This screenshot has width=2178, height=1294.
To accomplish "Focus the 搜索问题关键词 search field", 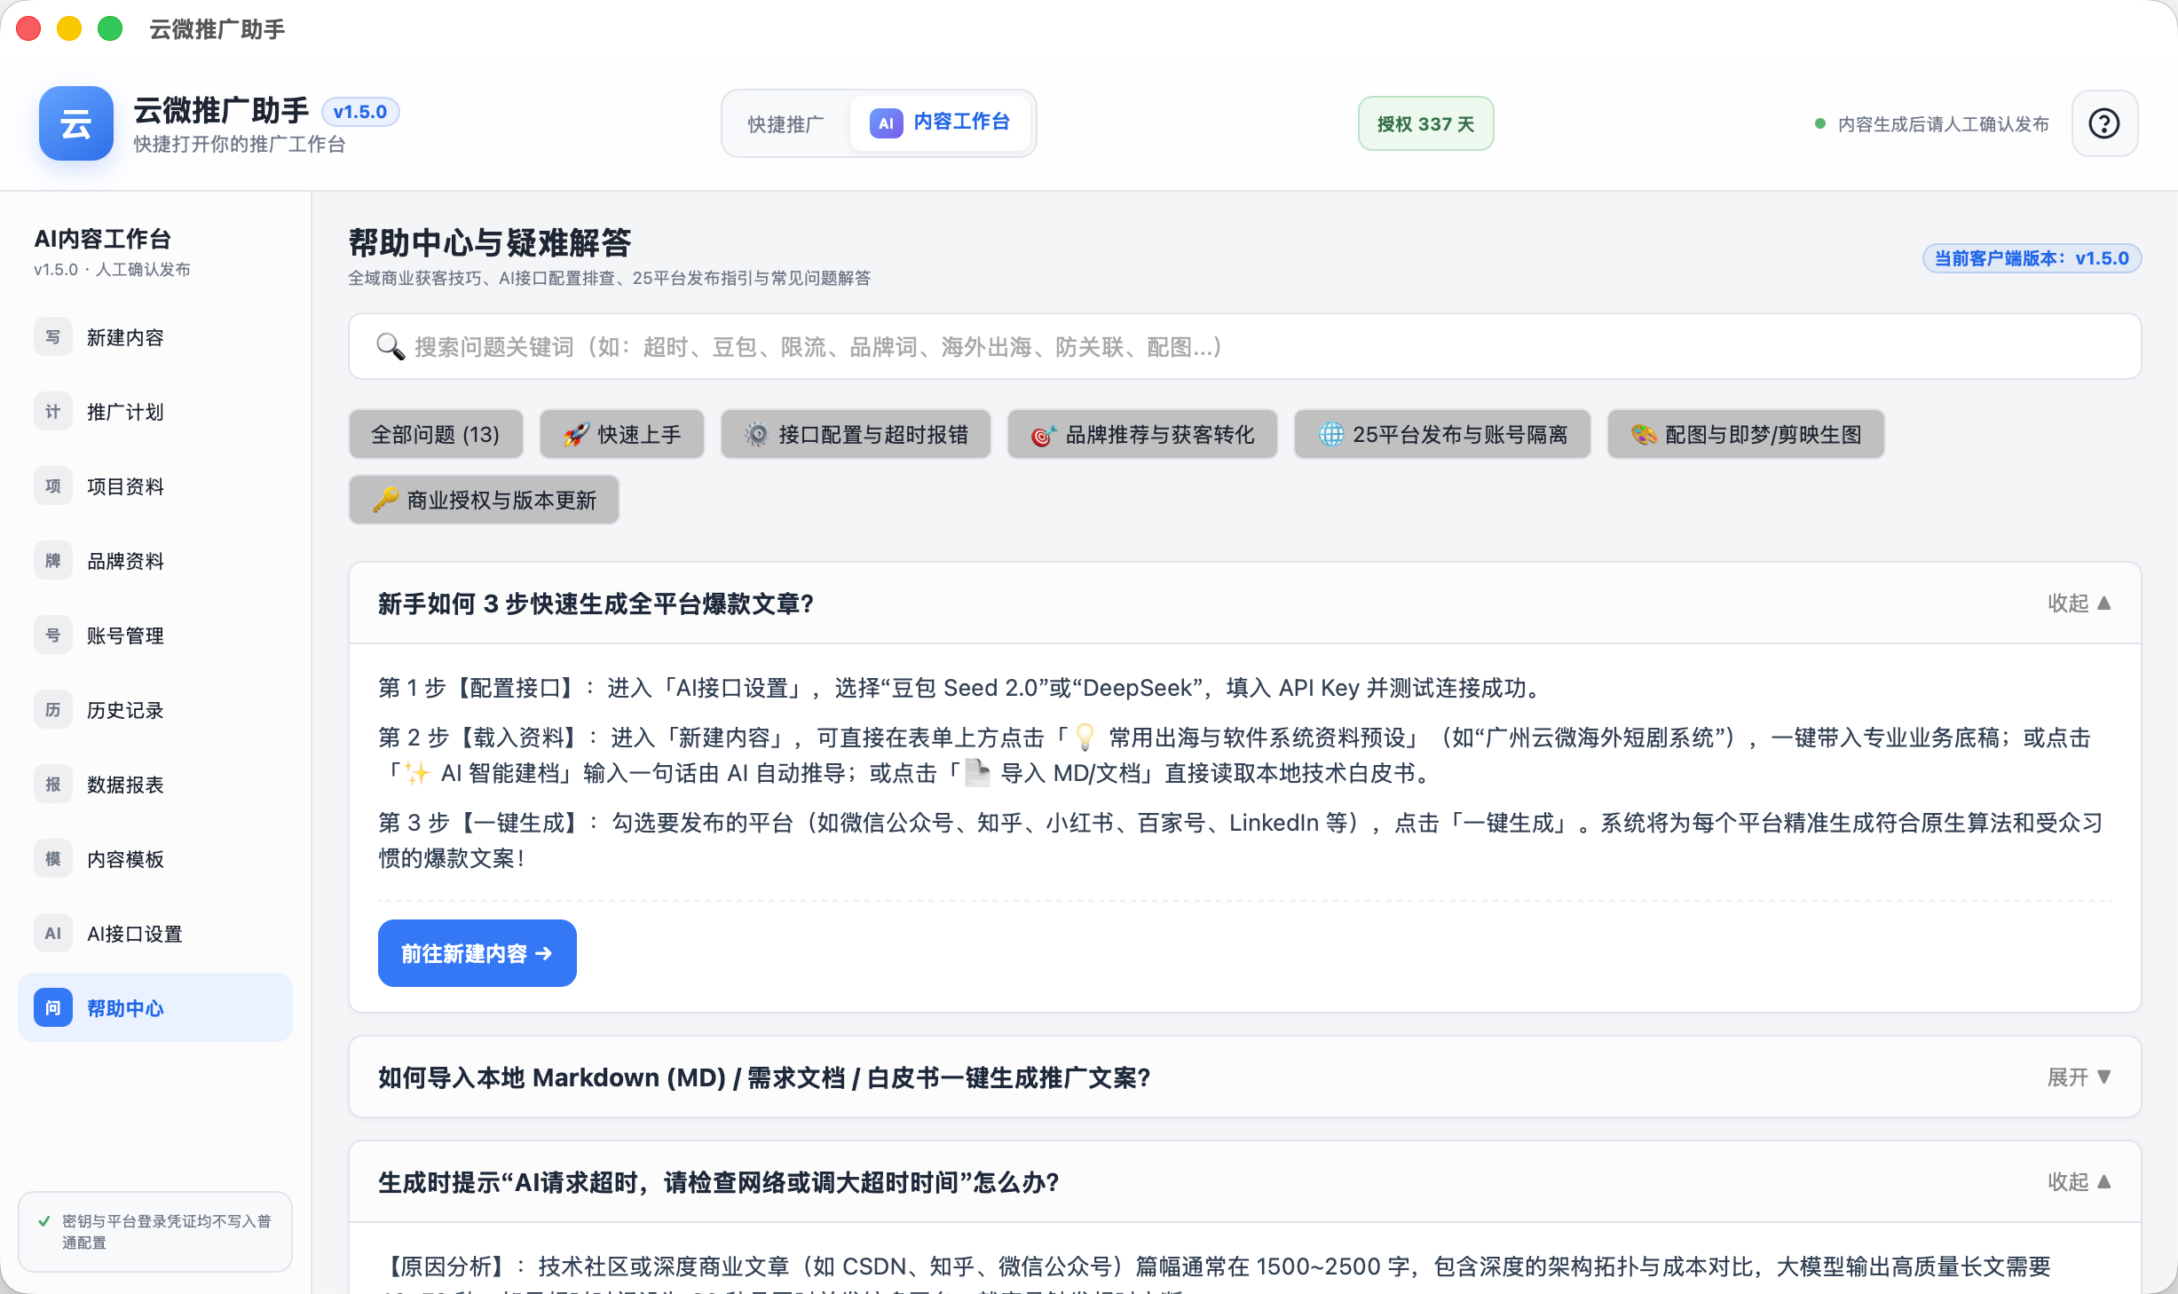I will [1245, 346].
